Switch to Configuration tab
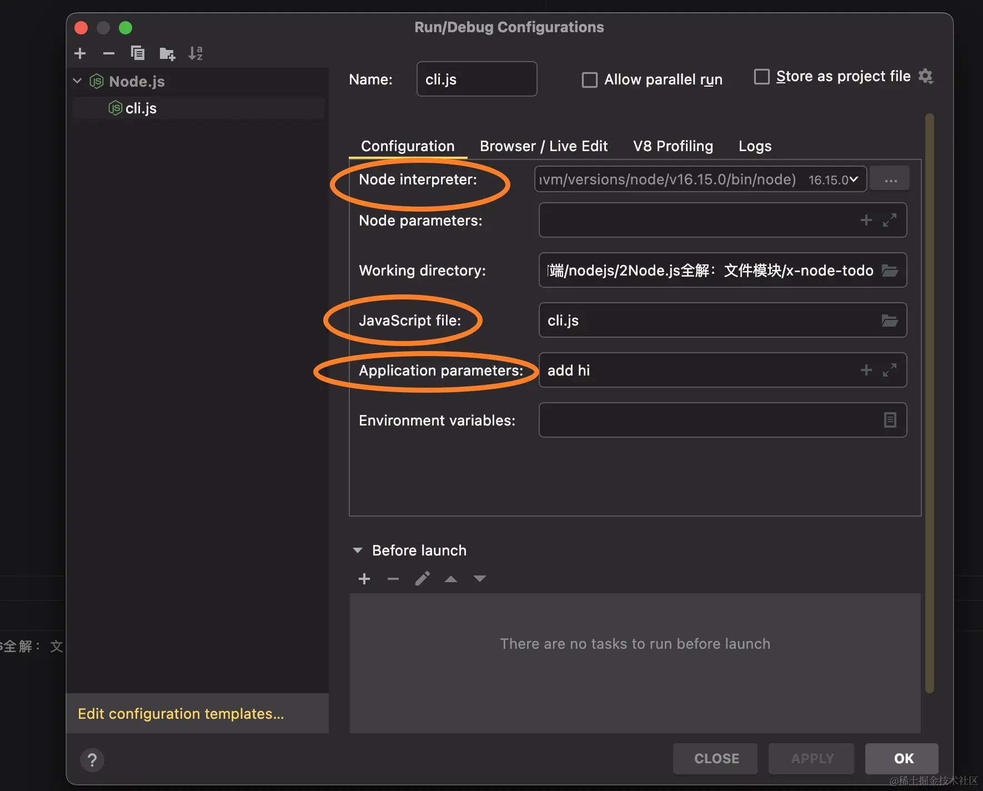This screenshot has height=791, width=983. (x=408, y=146)
